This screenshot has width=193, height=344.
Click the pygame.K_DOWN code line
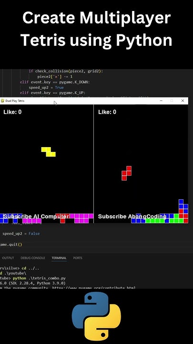55,82
